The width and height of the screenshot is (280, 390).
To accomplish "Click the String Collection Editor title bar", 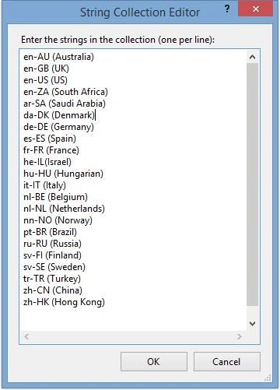I will [140, 12].
